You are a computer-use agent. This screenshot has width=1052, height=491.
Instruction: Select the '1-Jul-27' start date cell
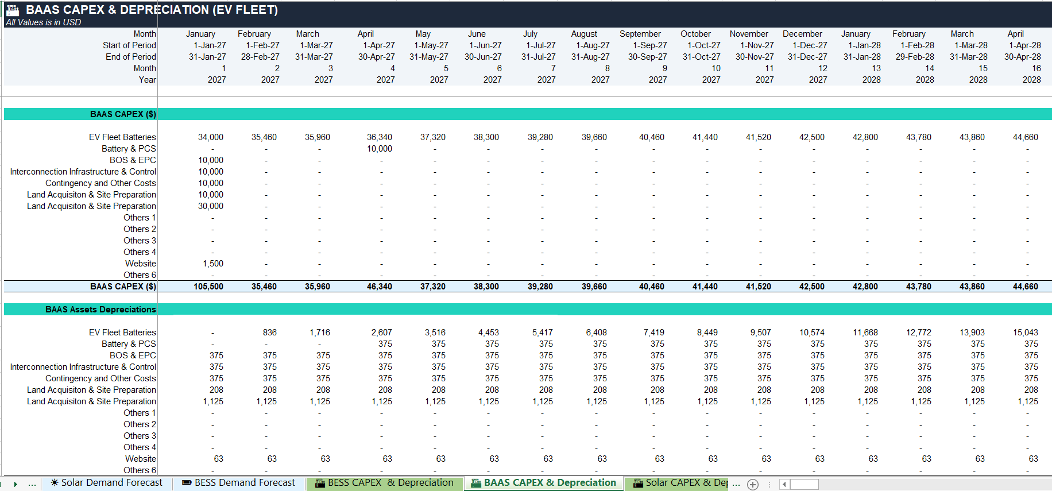coord(541,45)
